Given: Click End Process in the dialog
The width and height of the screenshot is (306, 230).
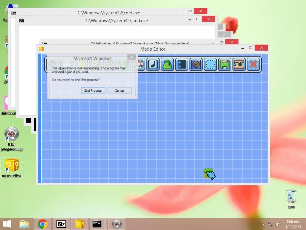Looking at the screenshot, I should point(93,90).
